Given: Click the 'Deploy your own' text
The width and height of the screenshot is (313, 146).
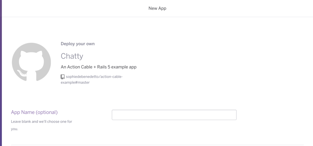Looking at the screenshot, I should [78, 44].
